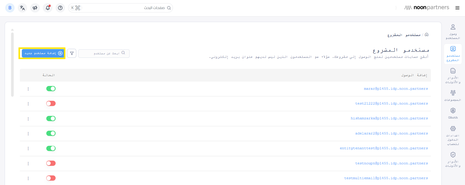Open the language translation icon

[22, 8]
